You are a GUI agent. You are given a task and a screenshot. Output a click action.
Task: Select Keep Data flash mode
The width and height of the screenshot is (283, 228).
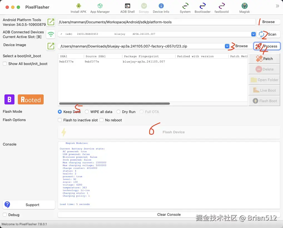tap(60, 112)
